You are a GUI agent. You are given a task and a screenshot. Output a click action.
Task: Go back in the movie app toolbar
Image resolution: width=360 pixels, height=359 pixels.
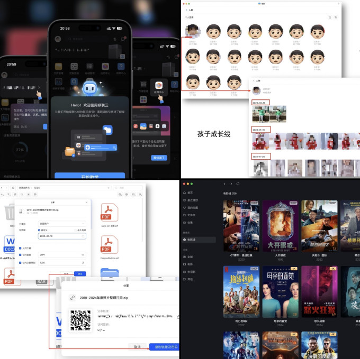pos(224,184)
